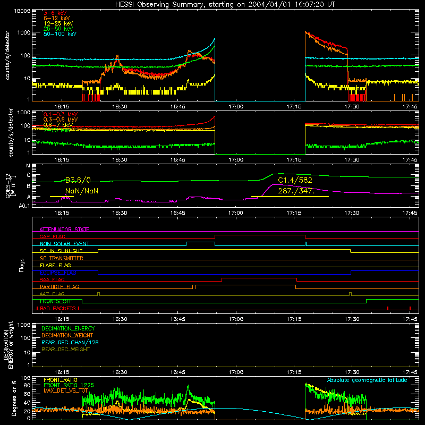Select the Degrees or % axis title
425x425 pixels.
(14, 398)
